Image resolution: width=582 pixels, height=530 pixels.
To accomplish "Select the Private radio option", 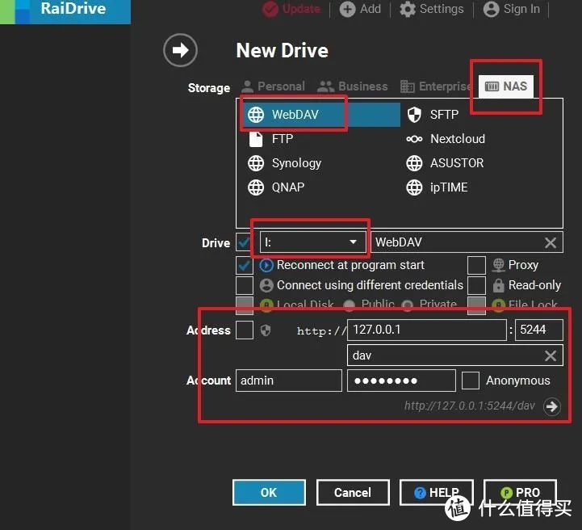I will [x=407, y=305].
